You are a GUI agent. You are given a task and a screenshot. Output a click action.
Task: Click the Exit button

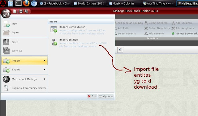pyautogui.click(x=92, y=96)
